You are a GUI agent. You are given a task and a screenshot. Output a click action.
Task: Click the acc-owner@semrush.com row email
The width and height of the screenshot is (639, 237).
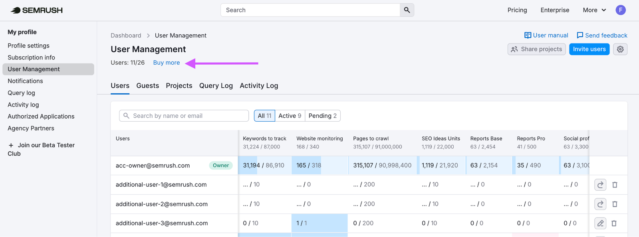click(x=153, y=166)
